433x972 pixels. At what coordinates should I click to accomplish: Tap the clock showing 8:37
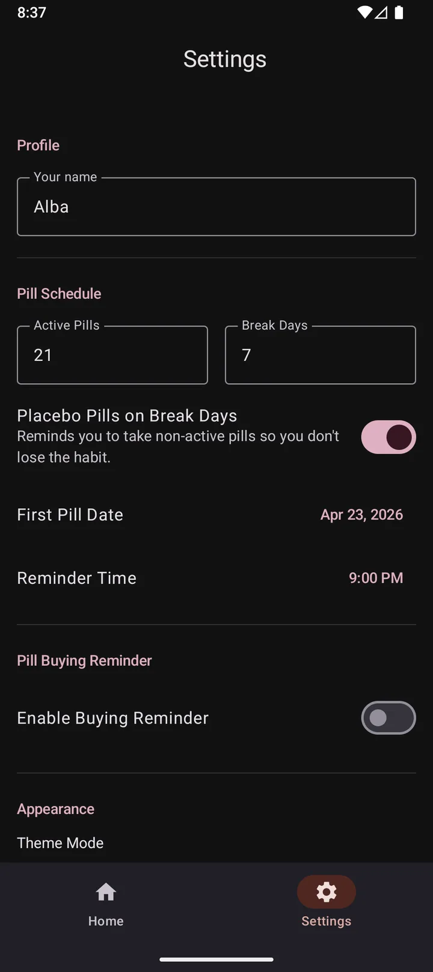pos(31,13)
